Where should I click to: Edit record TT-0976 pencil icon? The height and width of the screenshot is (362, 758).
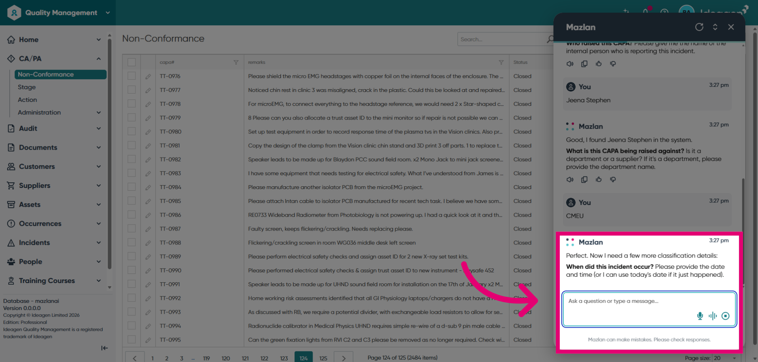pyautogui.click(x=148, y=77)
